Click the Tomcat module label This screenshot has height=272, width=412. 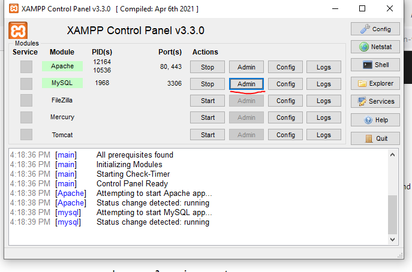62,135
